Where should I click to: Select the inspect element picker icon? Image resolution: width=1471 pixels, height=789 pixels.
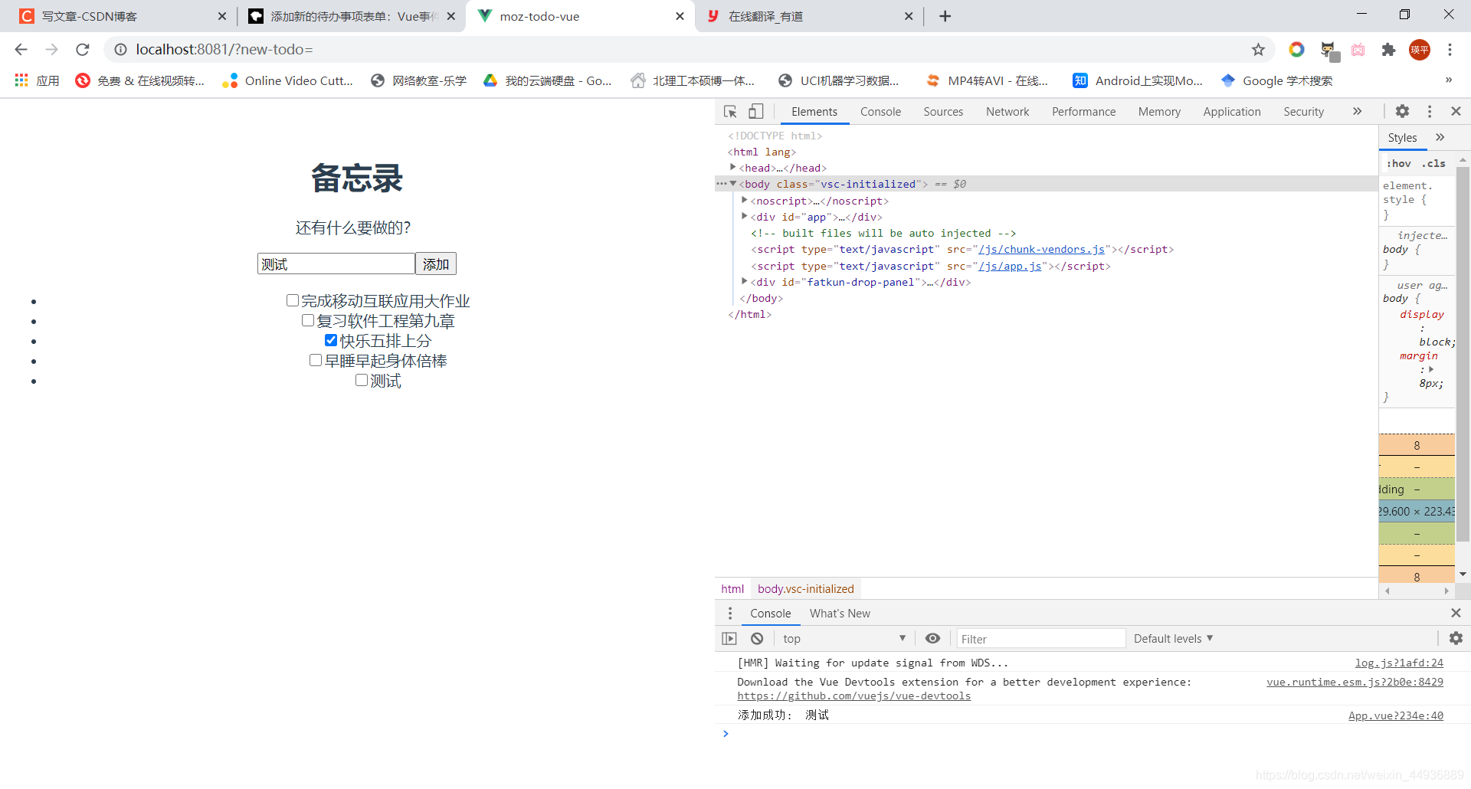pos(730,112)
